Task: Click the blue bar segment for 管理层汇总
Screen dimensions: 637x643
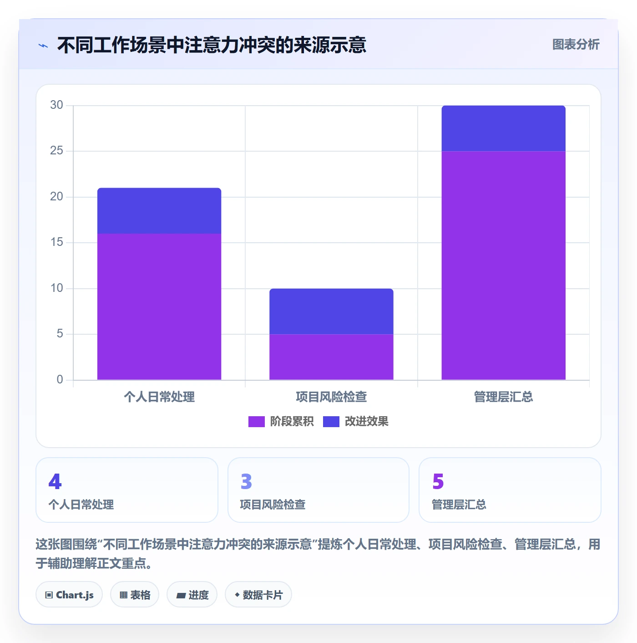Action: [x=503, y=128]
